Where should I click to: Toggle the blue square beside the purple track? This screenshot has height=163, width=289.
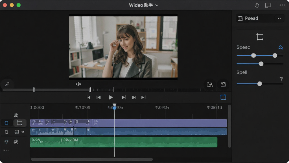click(6, 123)
